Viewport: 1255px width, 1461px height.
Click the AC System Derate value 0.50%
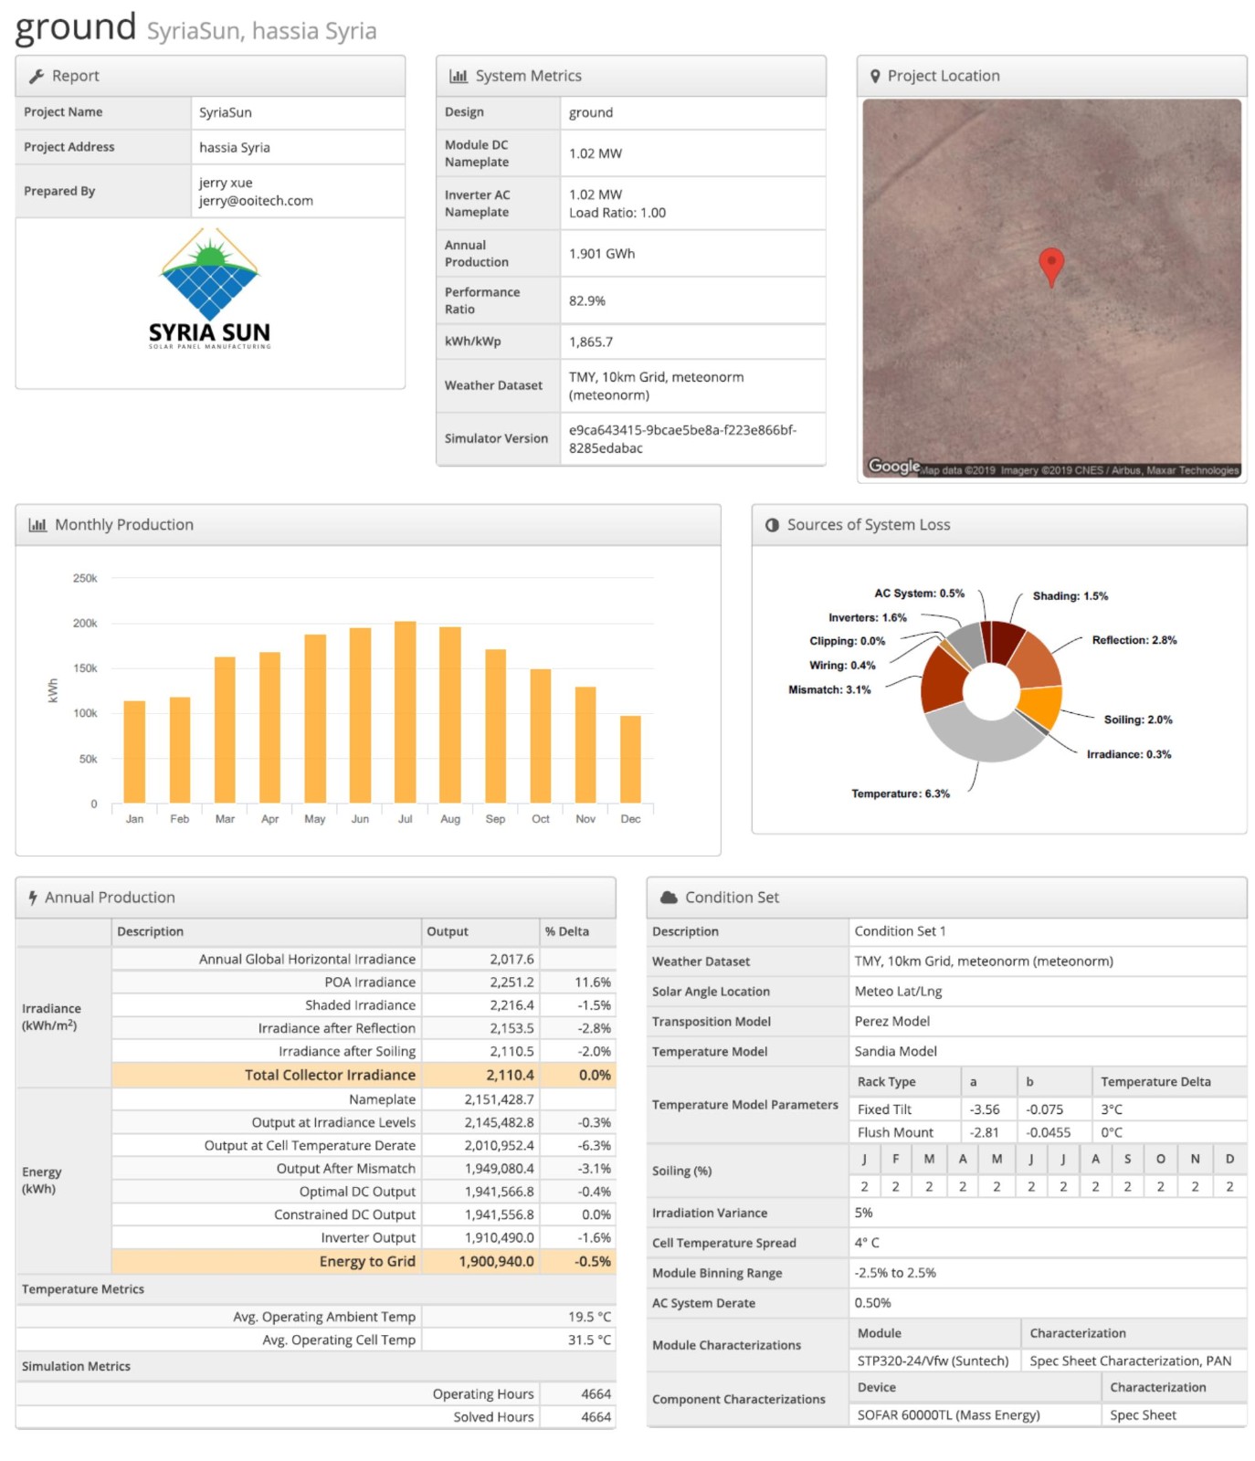[x=872, y=1303]
